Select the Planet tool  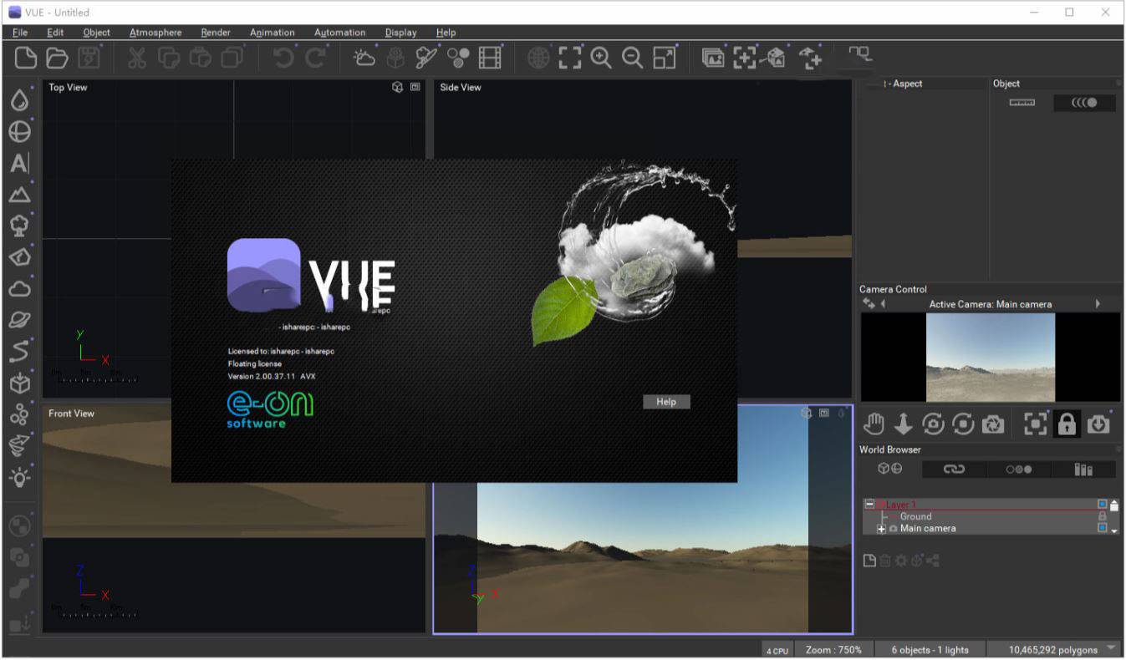20,320
